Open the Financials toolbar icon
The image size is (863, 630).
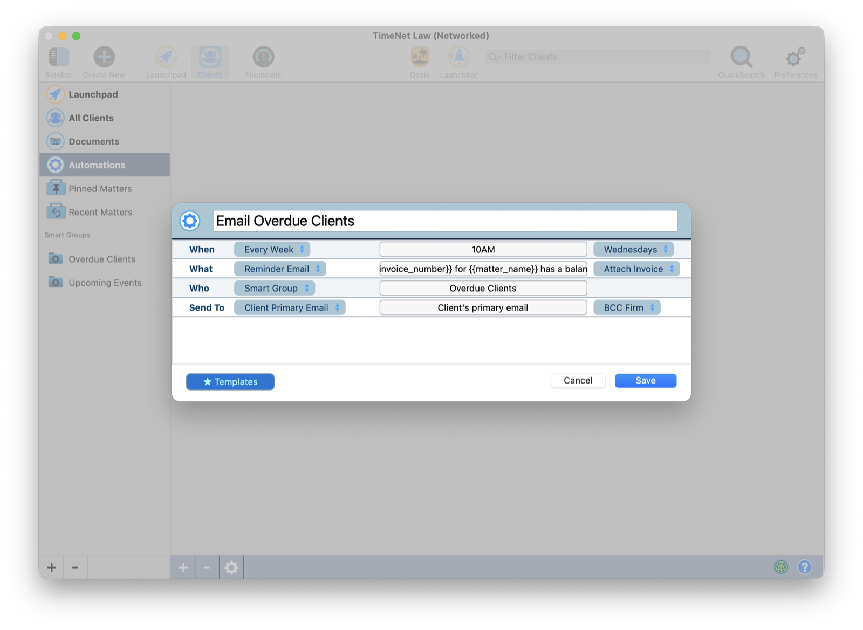[263, 57]
